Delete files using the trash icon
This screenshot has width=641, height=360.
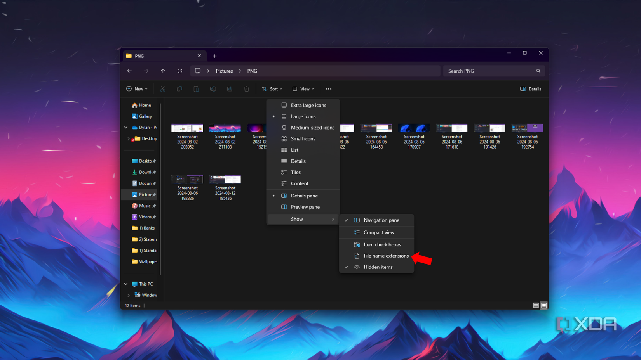coord(246,89)
